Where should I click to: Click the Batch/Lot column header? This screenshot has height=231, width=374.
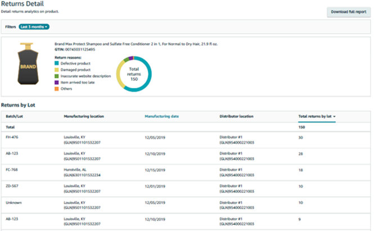coord(14,116)
